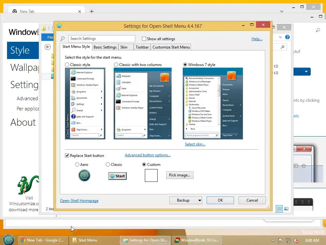Switch to Start Menu Style tab
The image size is (326, 245).
tap(76, 47)
